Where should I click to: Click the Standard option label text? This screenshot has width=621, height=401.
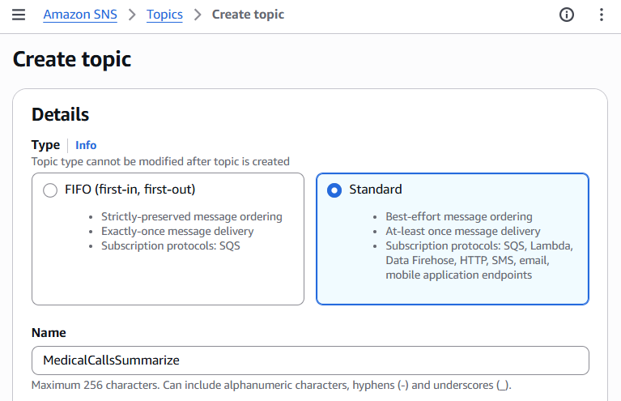click(x=376, y=190)
